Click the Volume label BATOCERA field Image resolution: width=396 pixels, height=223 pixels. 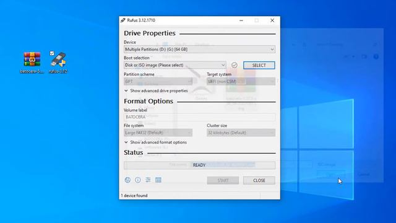coord(199,117)
